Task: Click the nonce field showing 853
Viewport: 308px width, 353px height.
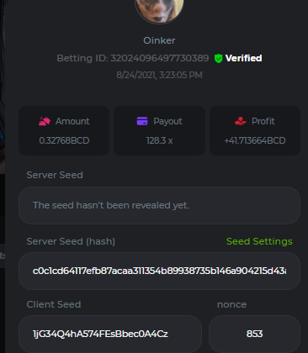Action: point(254,334)
